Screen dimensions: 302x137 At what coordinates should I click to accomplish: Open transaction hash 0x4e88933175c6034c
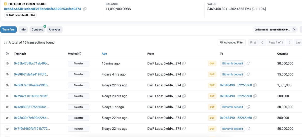31,107
